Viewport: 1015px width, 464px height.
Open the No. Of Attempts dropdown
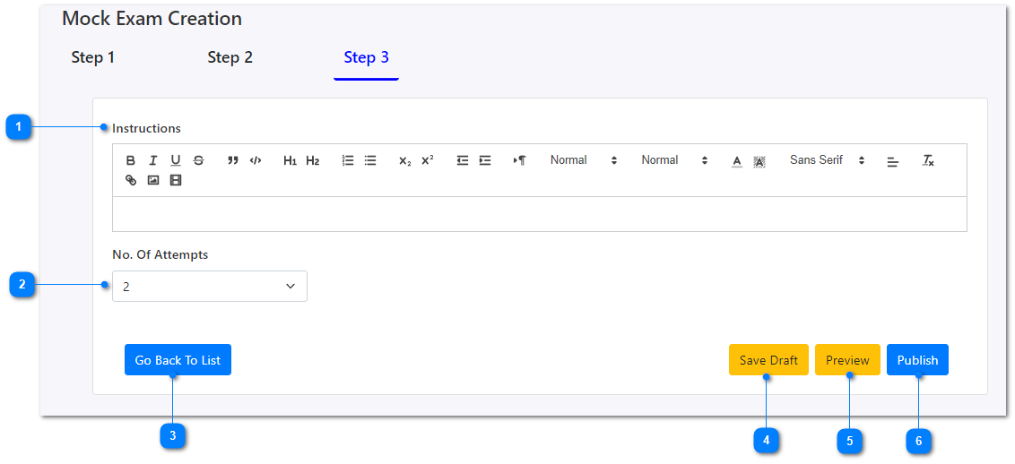[210, 287]
